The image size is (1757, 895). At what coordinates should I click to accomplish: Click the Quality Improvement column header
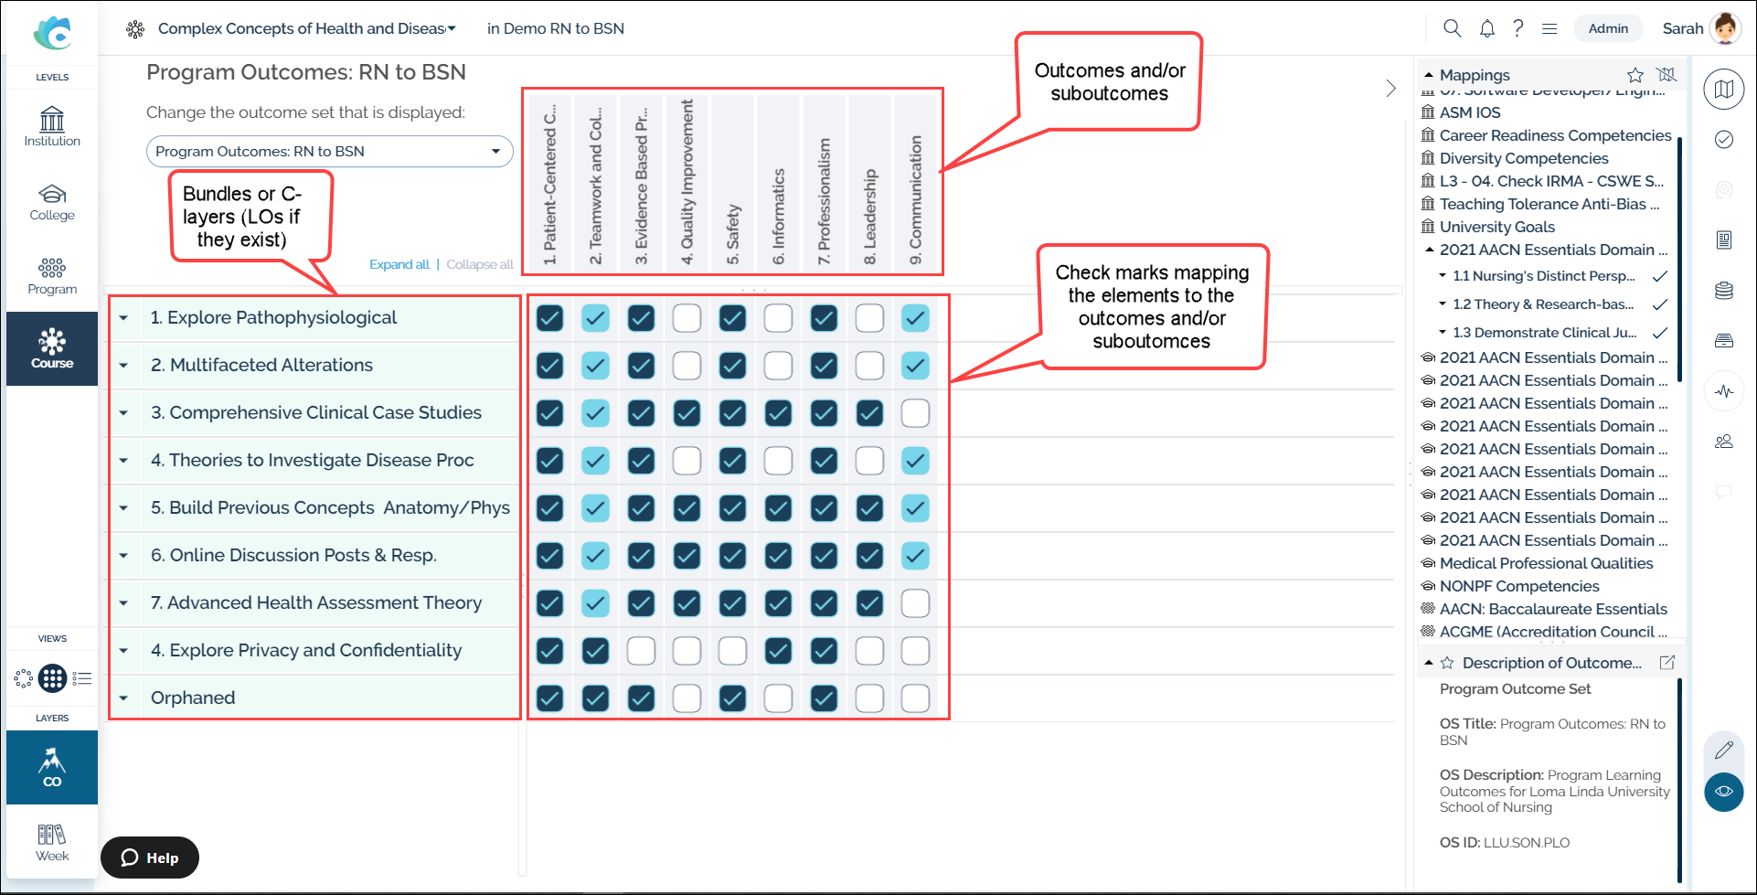[687, 181]
